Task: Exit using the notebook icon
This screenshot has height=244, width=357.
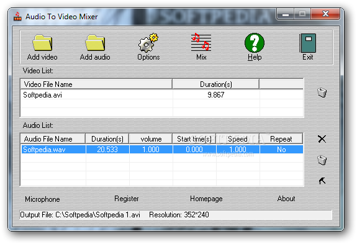Action: coord(307,43)
